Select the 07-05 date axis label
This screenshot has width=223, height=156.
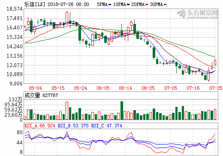[171, 88]
